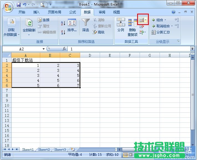The height and width of the screenshot is (160, 197).
Task: Click the Sort Descending Z-A icon
Action: (63, 32)
